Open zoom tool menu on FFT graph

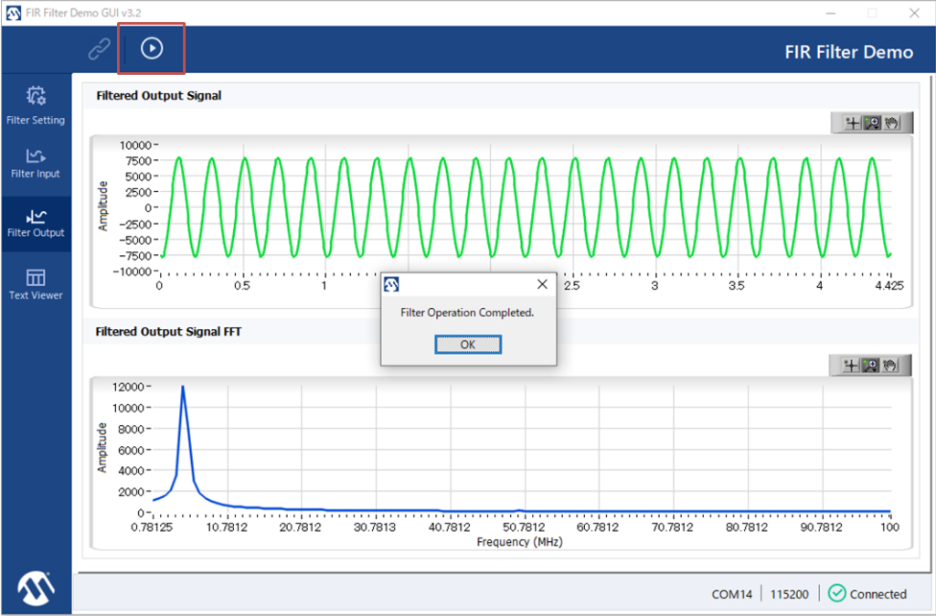click(872, 366)
